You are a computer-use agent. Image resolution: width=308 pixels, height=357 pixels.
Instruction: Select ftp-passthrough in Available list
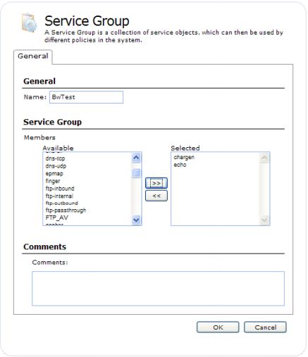pos(66,210)
